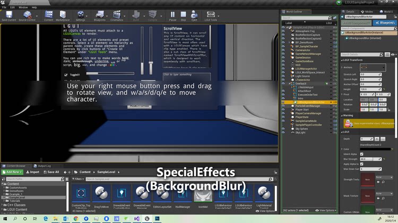The image size is (398, 223).
Task: Click the Content breadcrumb in Content Browser
Action: coord(85,172)
